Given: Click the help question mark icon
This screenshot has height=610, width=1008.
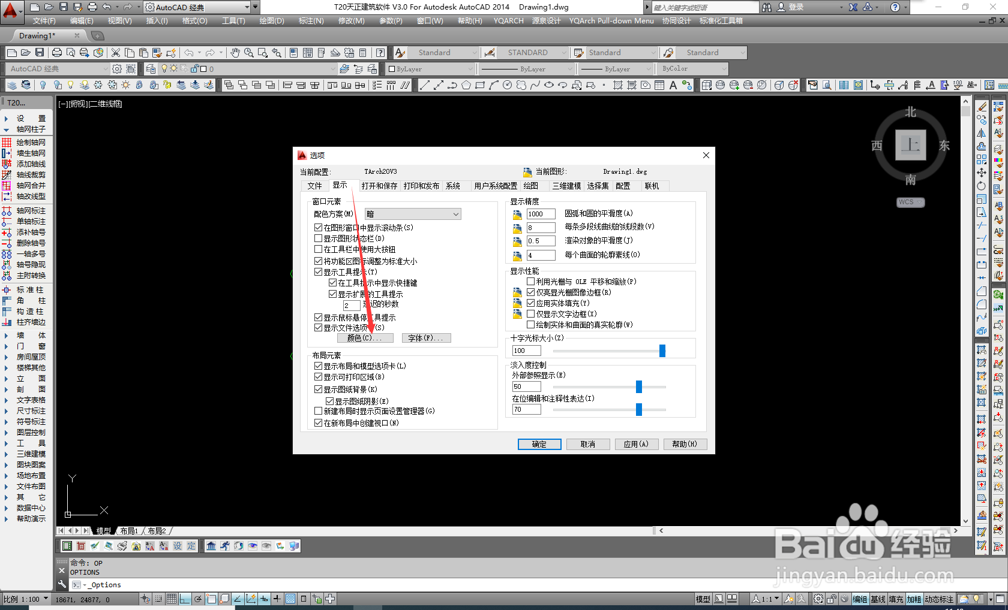Looking at the screenshot, I should pyautogui.click(x=895, y=7).
